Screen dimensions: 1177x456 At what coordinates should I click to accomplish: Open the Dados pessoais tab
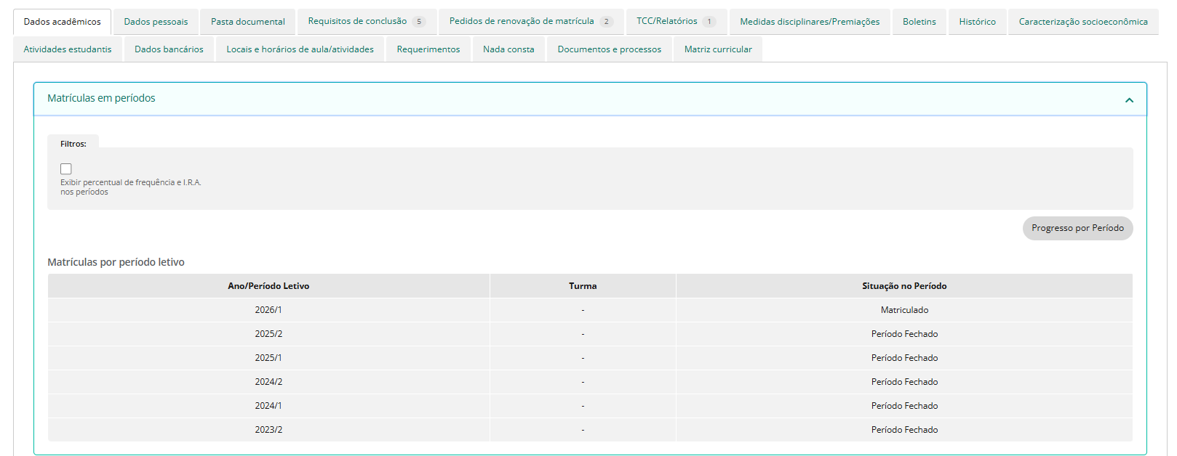click(x=156, y=22)
